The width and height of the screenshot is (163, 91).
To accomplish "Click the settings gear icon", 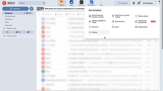I will coord(139,3).
